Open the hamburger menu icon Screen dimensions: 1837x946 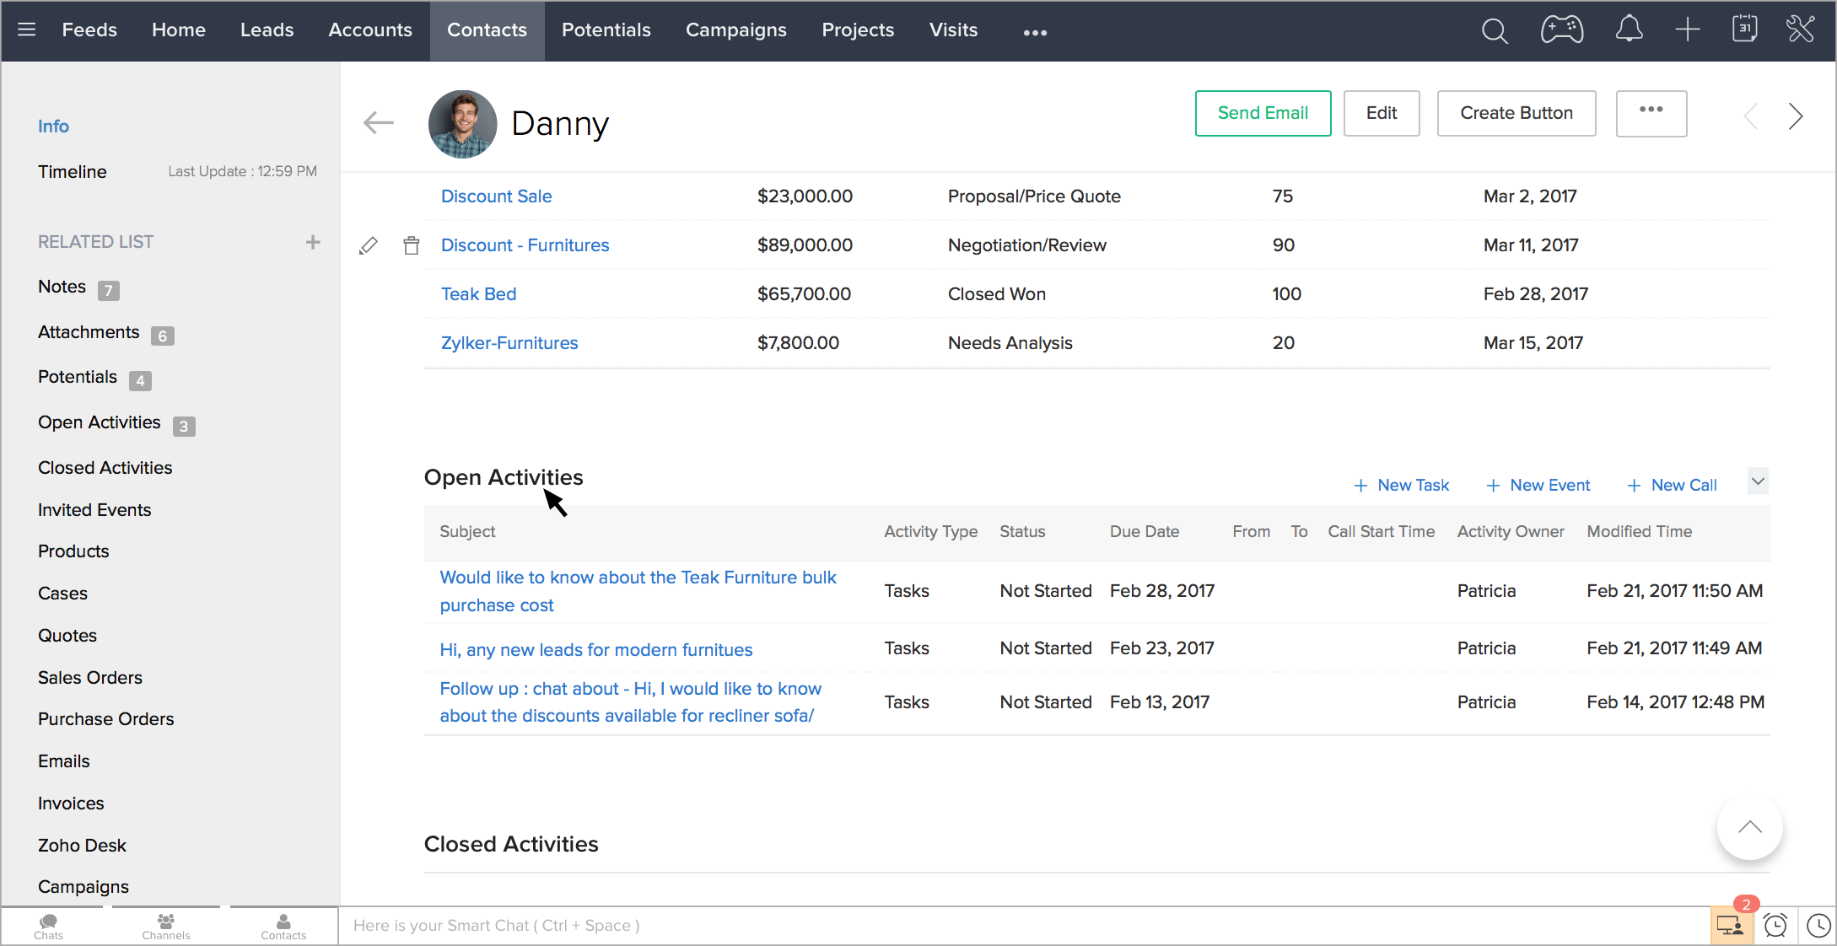[27, 30]
